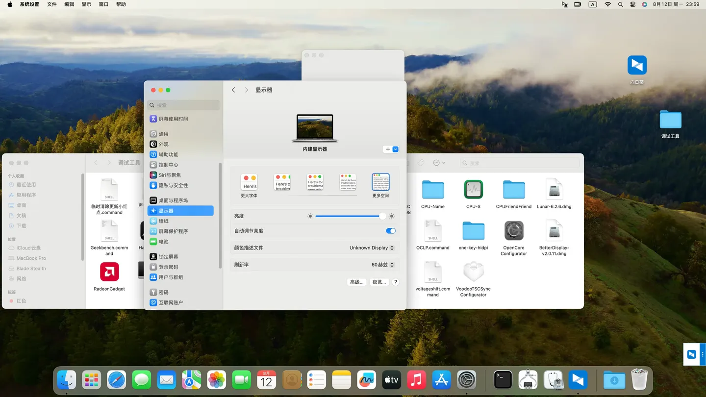
Task: Open 屏幕使用时间 in the settings sidebar
Action: (x=173, y=119)
